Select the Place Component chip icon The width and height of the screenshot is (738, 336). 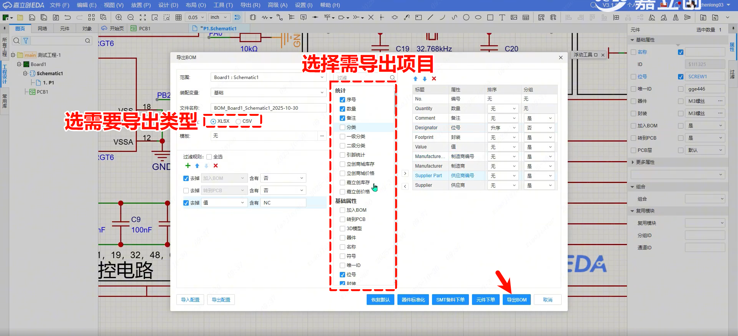pos(253,17)
